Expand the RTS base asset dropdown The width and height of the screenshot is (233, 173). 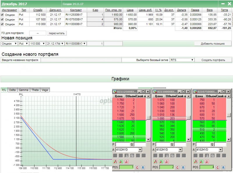(192, 60)
